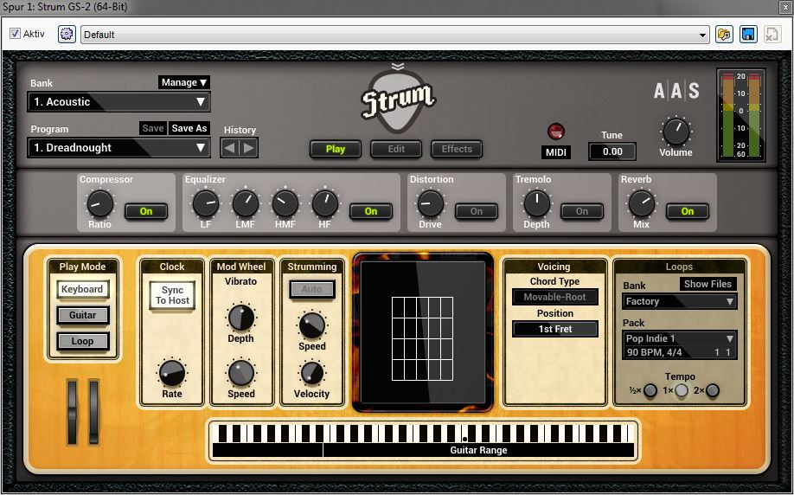
Task: Open the Loops Bank Factory dropdown
Action: tap(680, 301)
